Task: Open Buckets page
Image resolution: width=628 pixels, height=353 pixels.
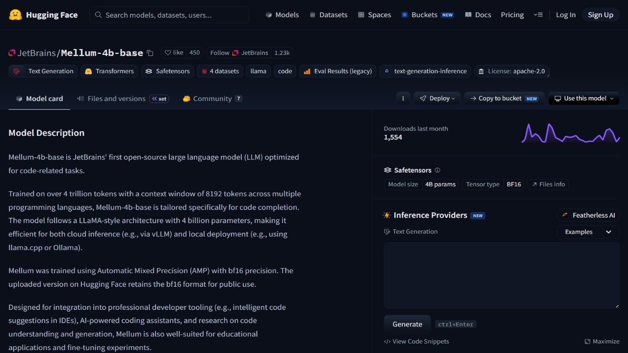Action: coord(428,15)
